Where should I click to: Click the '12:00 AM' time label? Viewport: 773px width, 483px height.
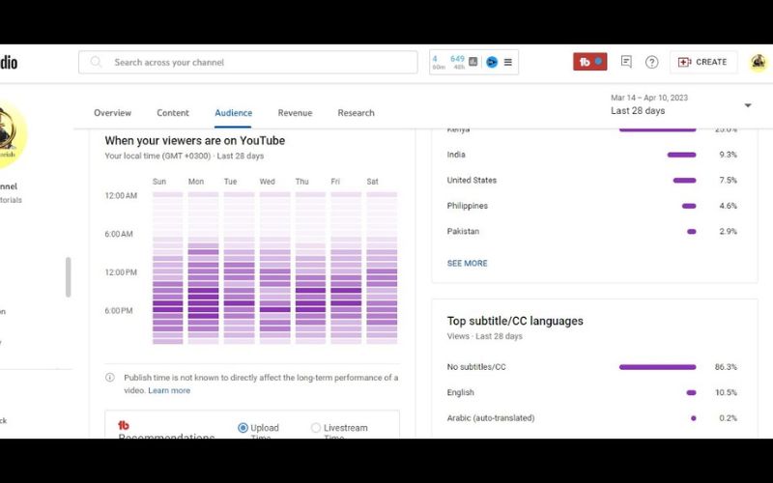(121, 196)
